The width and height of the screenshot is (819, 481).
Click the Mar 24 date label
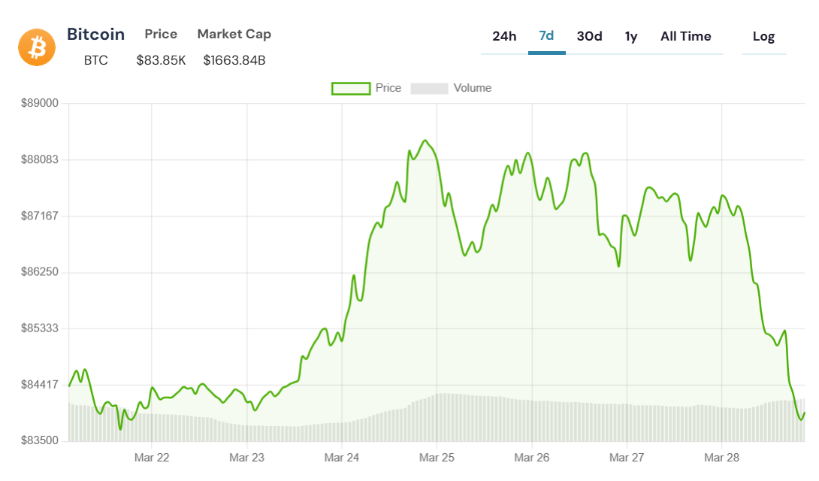coord(342,458)
